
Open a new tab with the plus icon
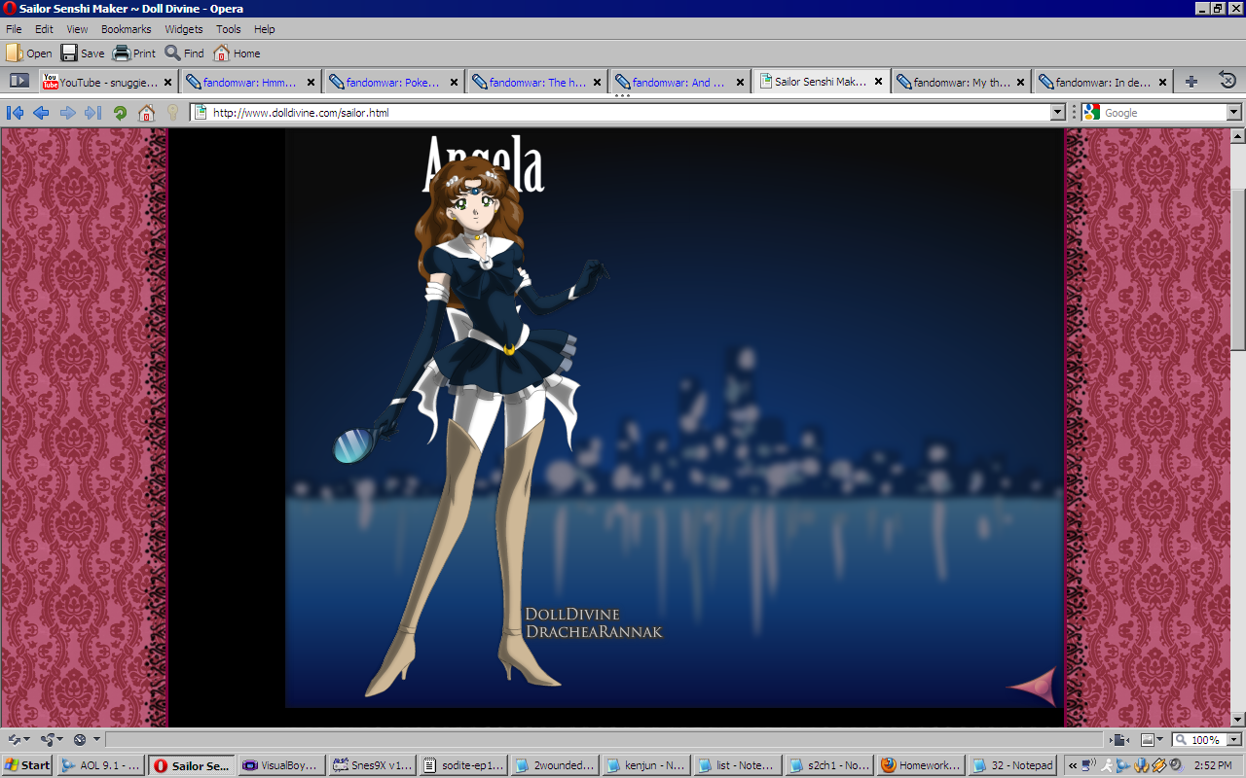[1191, 82]
